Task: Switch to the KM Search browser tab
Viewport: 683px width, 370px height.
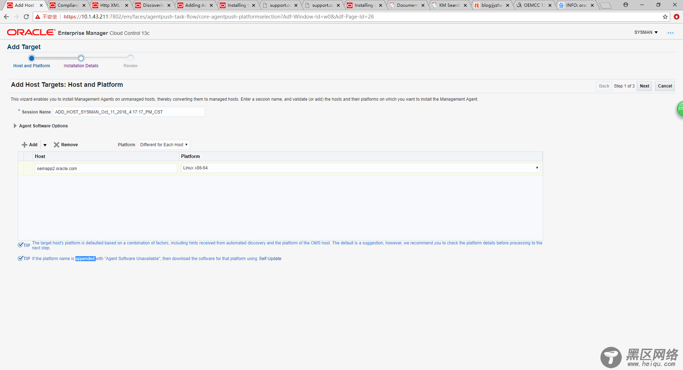Action: tap(449, 5)
